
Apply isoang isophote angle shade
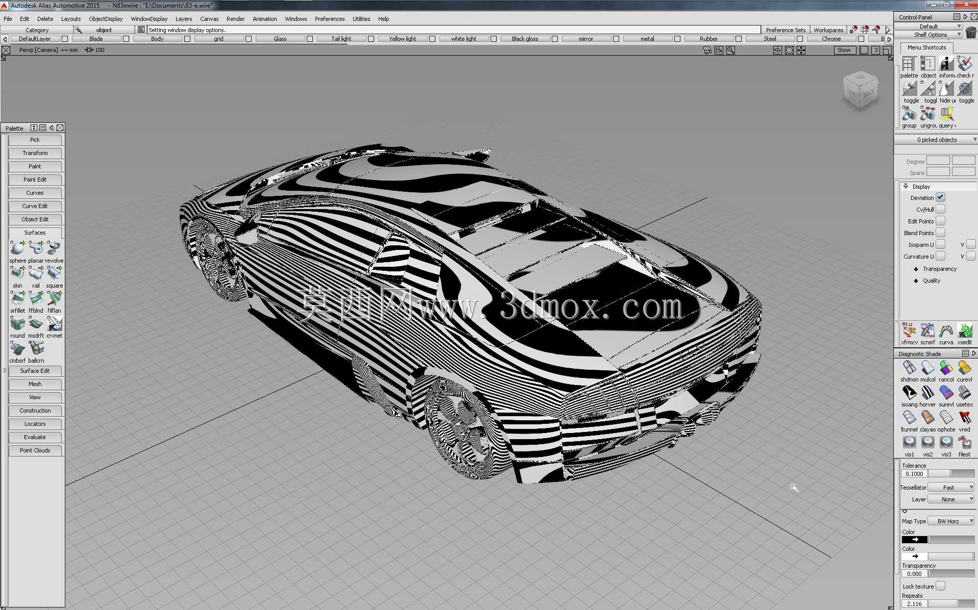click(x=909, y=393)
